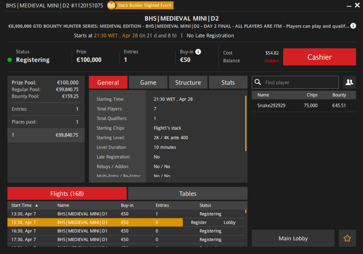Click the Stack Builder Flighted Event coin icon
This screenshot has width=363, height=254.
coord(111,5)
